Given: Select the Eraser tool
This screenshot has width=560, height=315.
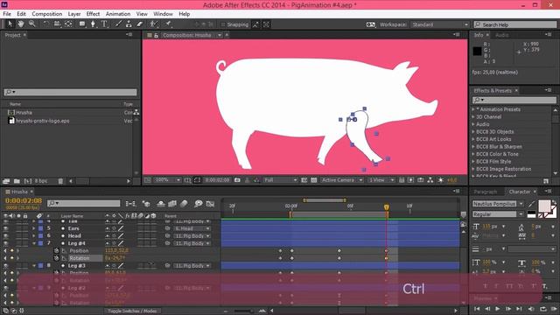Looking at the screenshot, I should point(140,24).
